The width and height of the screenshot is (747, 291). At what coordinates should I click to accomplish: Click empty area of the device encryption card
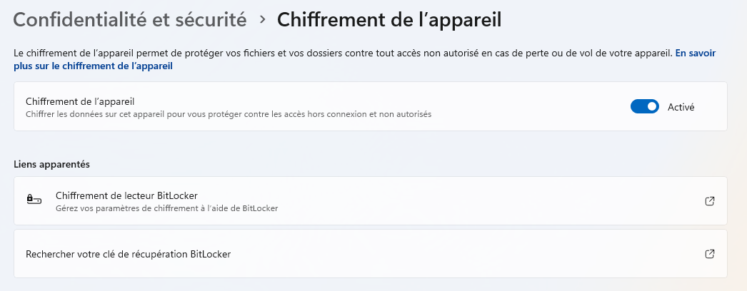(x=528, y=107)
